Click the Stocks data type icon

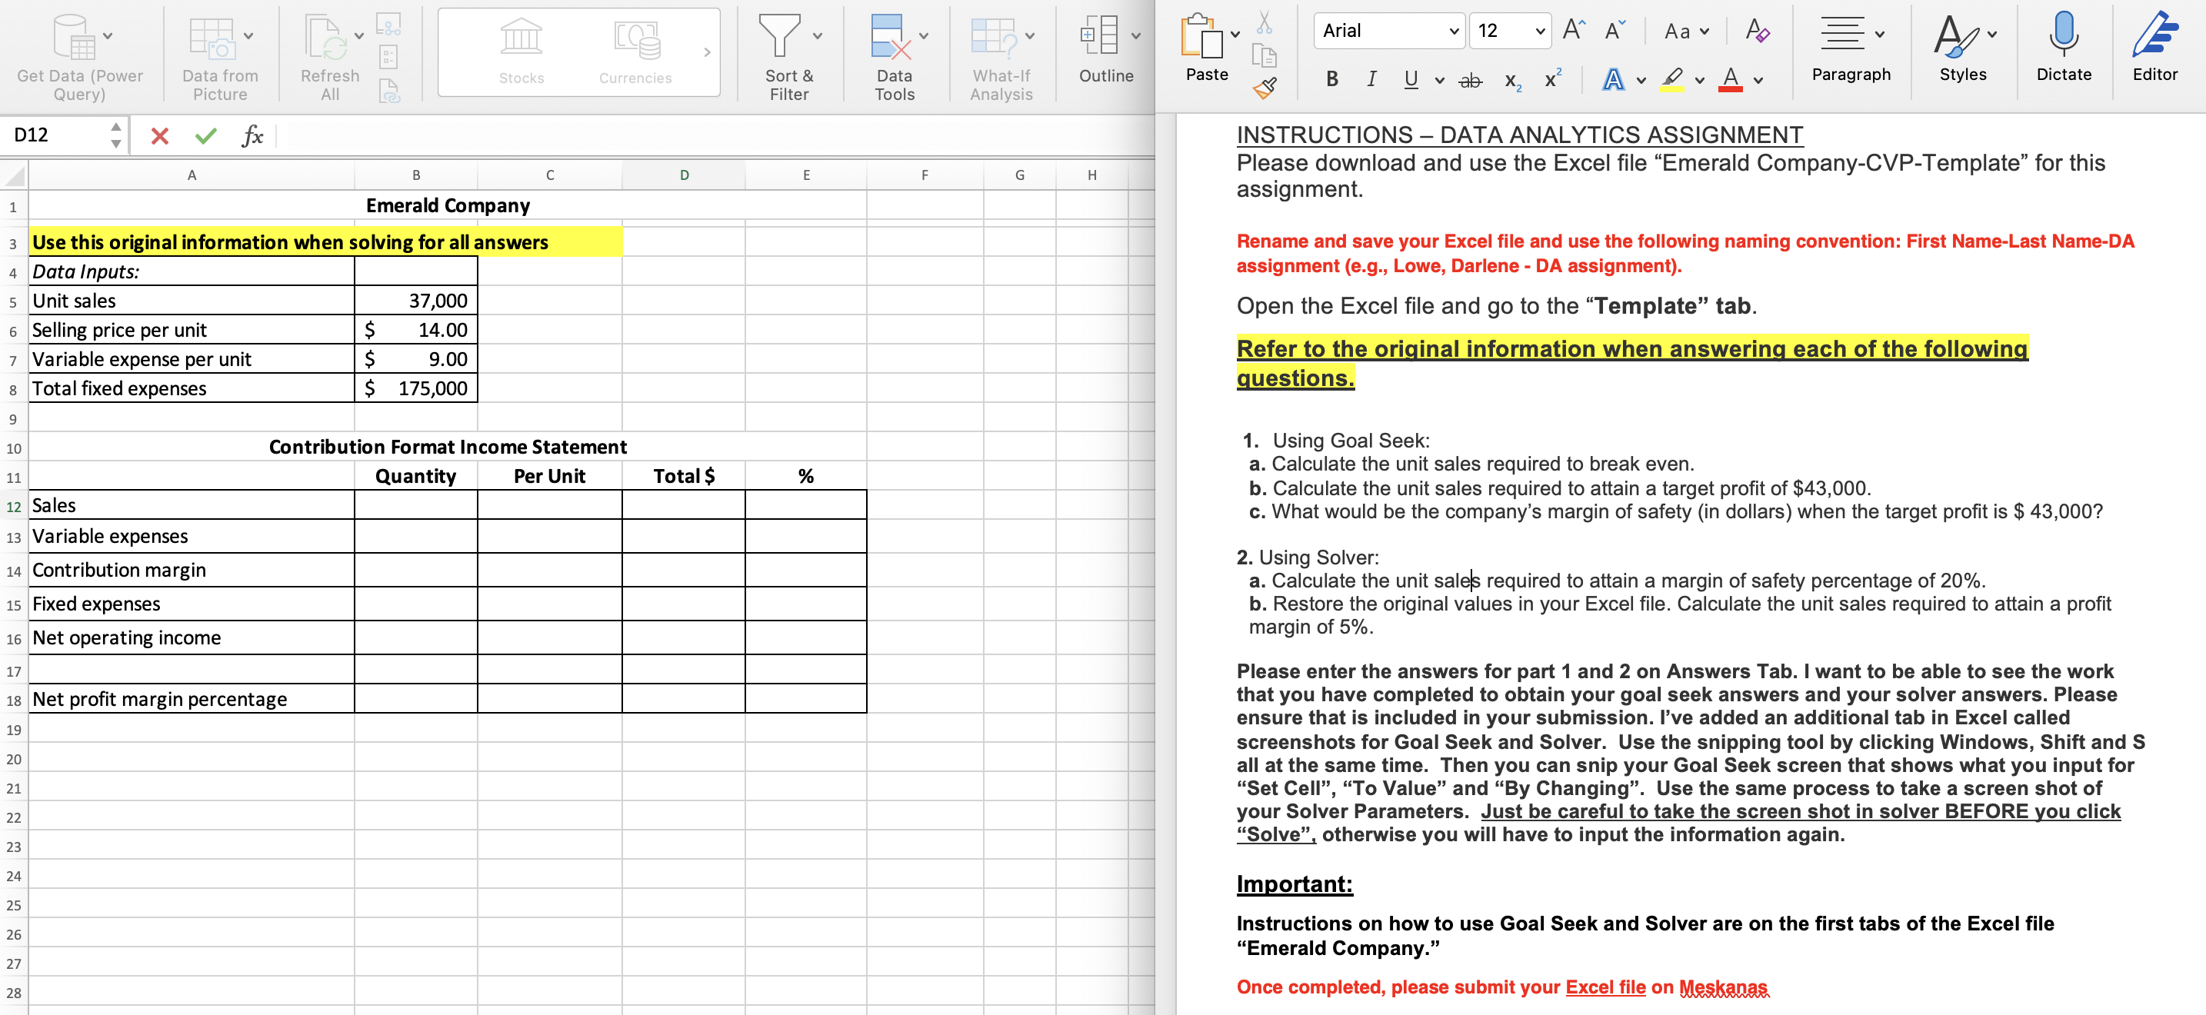(x=521, y=38)
